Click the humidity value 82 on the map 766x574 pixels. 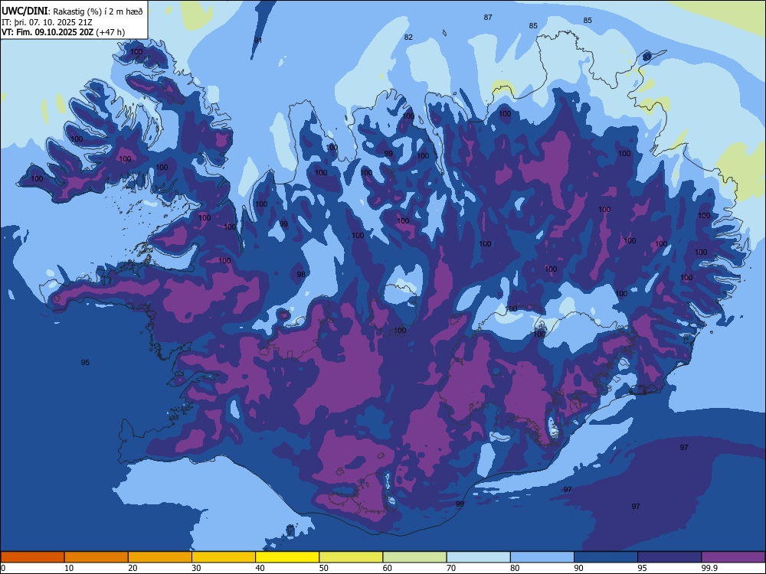coord(408,37)
